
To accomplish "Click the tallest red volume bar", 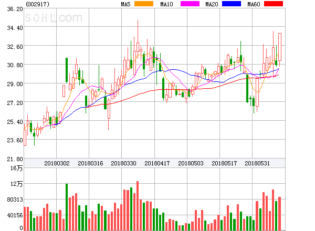I will click(x=138, y=206).
